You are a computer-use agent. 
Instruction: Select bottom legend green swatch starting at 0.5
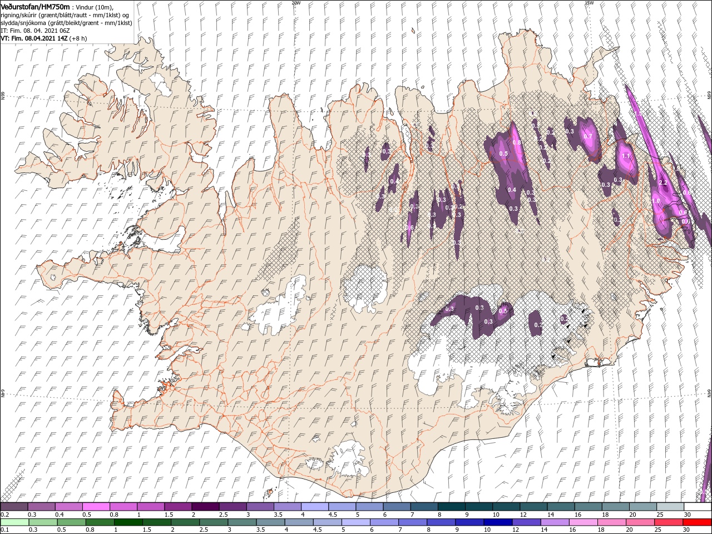(x=71, y=522)
